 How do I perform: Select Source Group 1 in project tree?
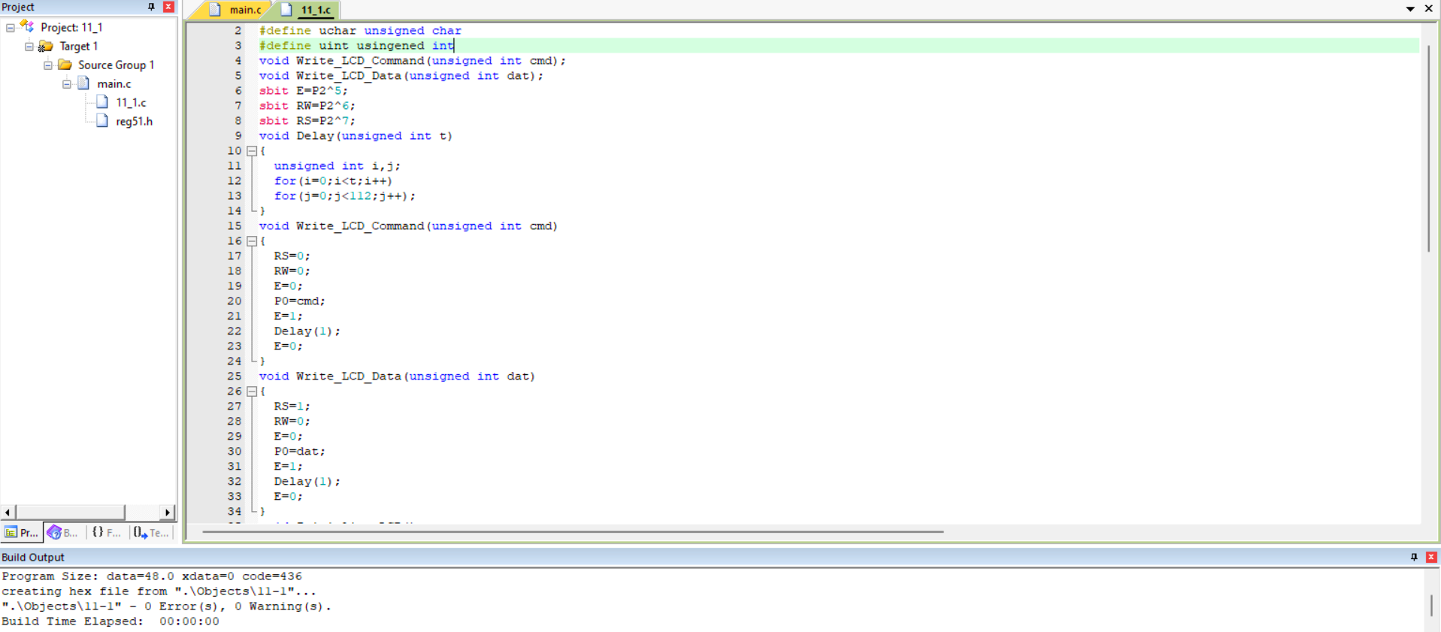pyautogui.click(x=116, y=65)
